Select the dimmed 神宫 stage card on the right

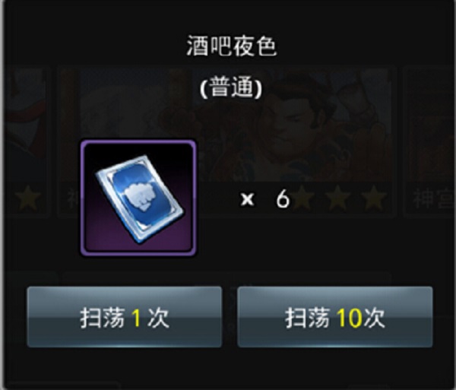[x=429, y=141]
